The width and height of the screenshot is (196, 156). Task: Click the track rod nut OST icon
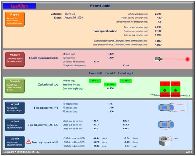coord(165,142)
